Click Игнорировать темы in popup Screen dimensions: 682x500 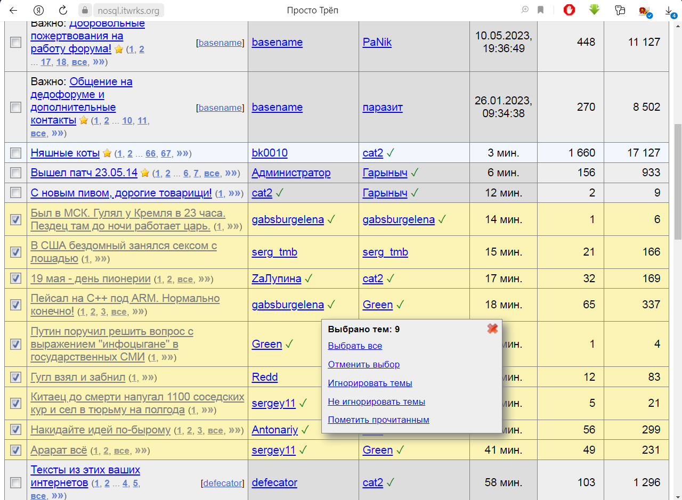click(x=370, y=383)
